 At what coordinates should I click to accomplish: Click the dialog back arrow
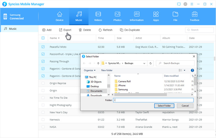84,63
